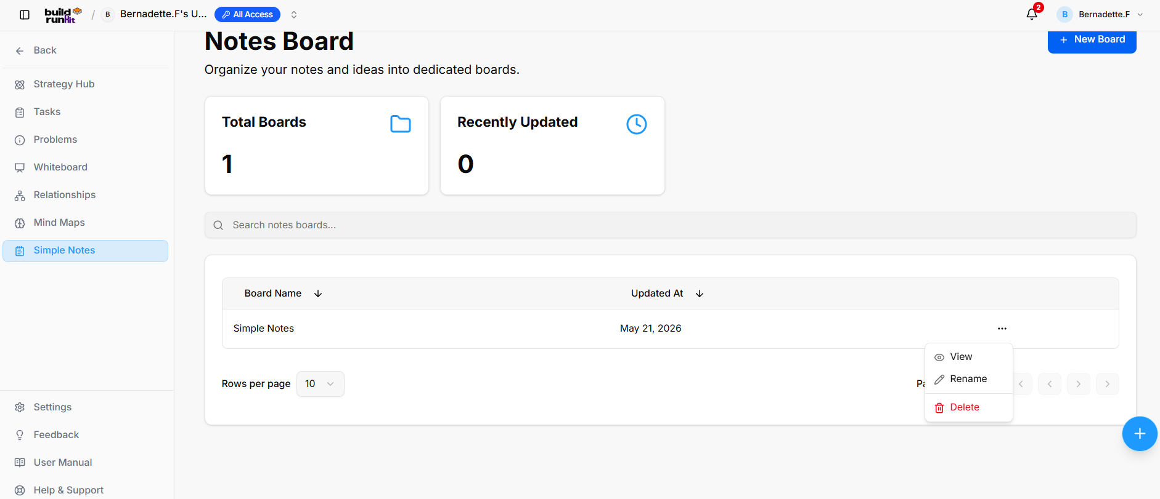Go to the next page arrow

[1079, 384]
